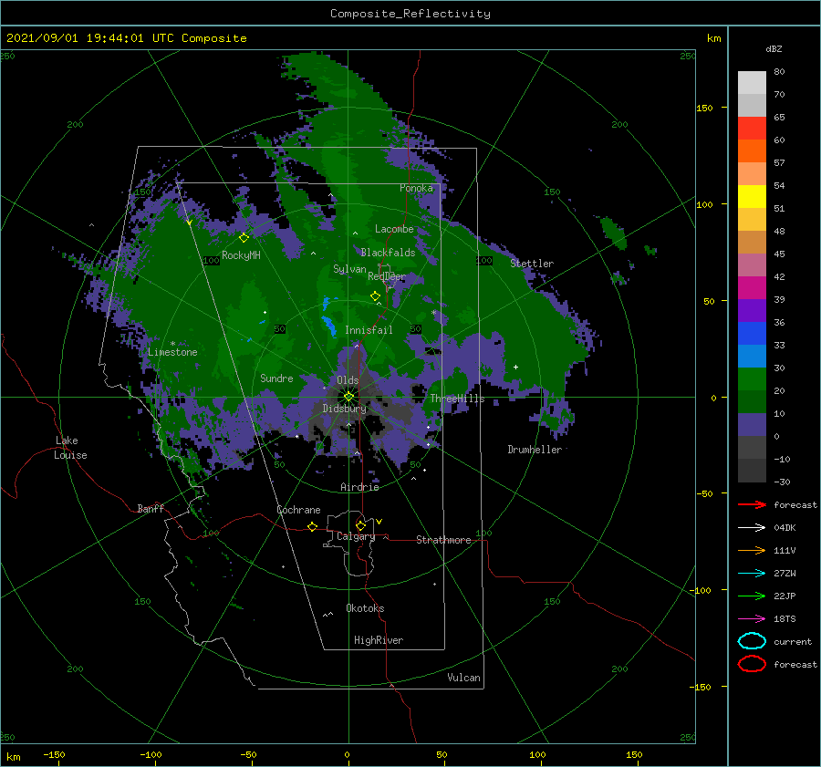Click the Innisfail city label
The image size is (821, 767).
pyautogui.click(x=369, y=330)
